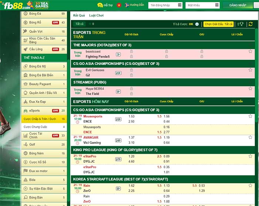The image size is (259, 206).
Task: Open the 30 SEA Games banner
Action: 41,5
